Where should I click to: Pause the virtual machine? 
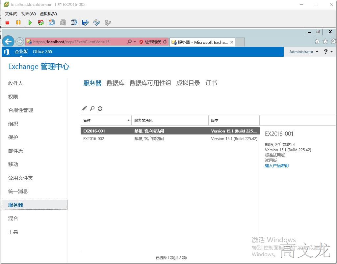click(18, 23)
